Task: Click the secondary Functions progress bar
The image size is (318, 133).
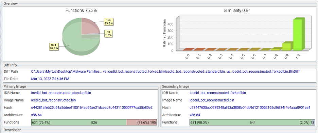Action: tap(252, 122)
